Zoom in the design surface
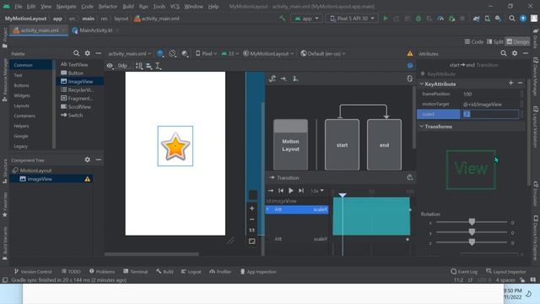 [251, 209]
